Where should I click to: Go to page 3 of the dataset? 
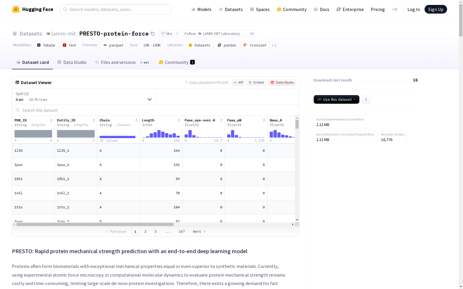pyautogui.click(x=155, y=231)
